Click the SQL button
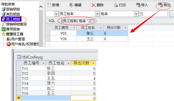Screen dimensions: 174x101 pos(52,21)
